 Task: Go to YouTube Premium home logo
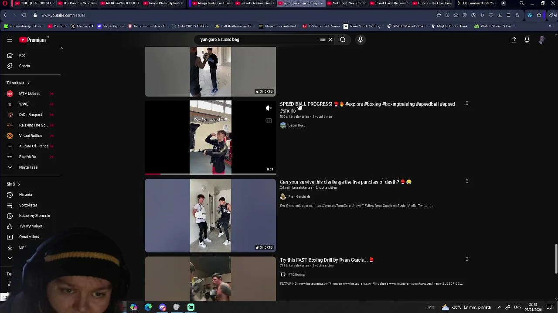click(33, 40)
